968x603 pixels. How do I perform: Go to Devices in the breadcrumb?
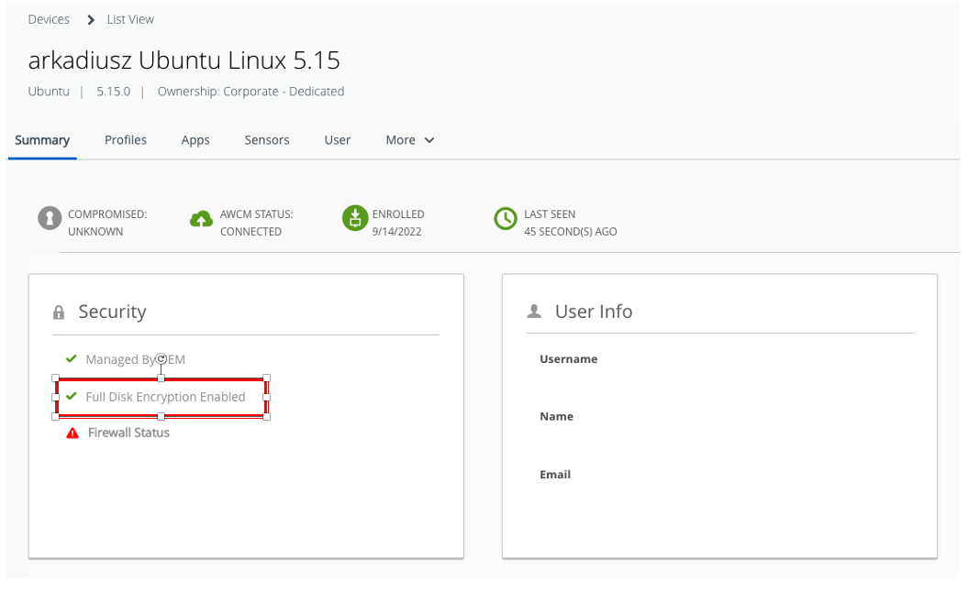(49, 19)
